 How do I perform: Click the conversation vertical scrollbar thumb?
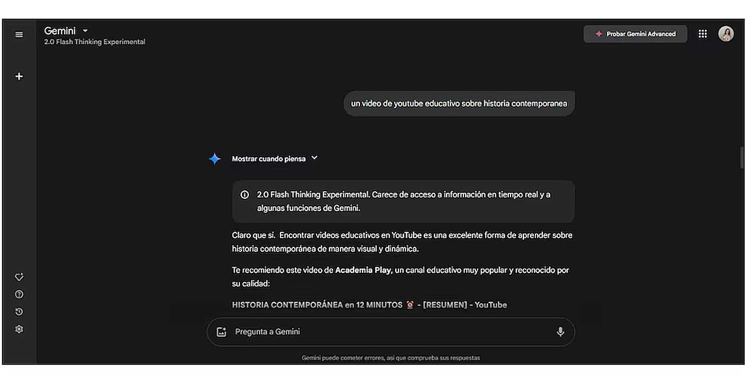[x=742, y=158]
